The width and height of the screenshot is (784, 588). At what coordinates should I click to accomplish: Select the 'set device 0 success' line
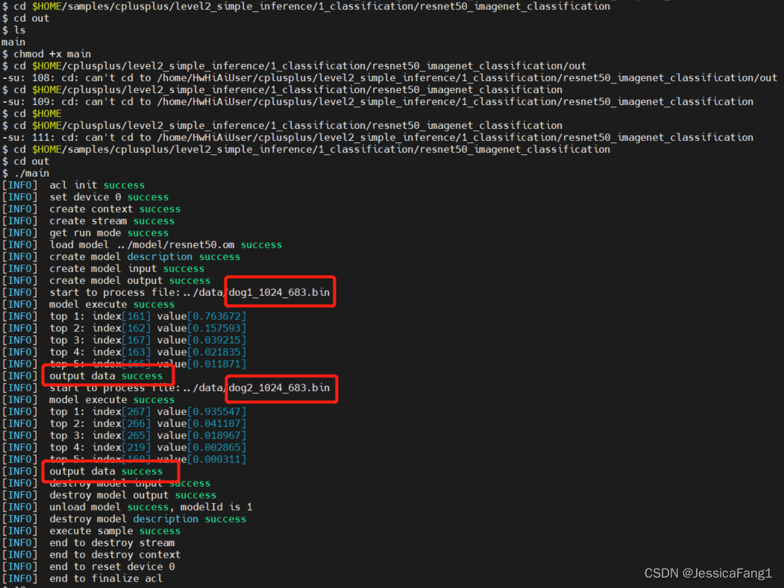pos(86,197)
